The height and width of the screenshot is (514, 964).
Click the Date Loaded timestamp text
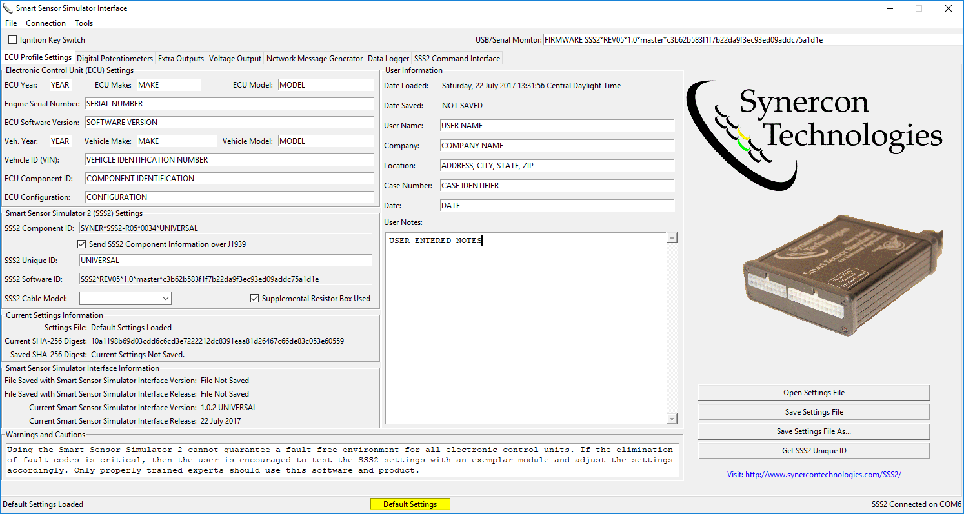(532, 86)
